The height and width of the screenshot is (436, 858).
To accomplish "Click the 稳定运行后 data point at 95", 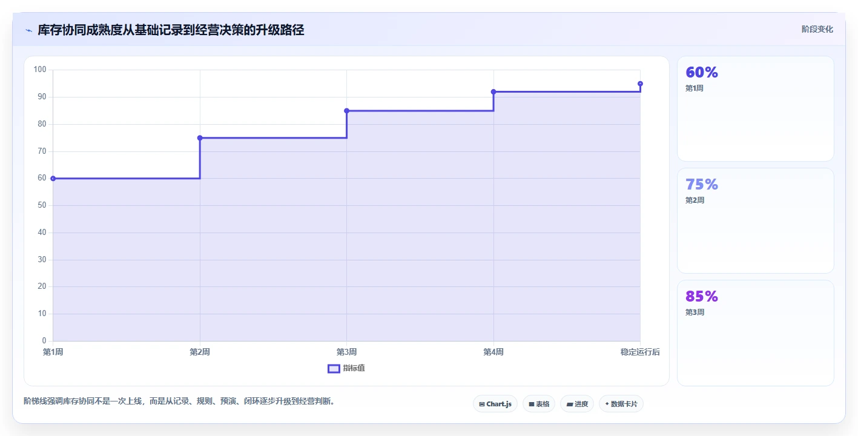I will [640, 84].
